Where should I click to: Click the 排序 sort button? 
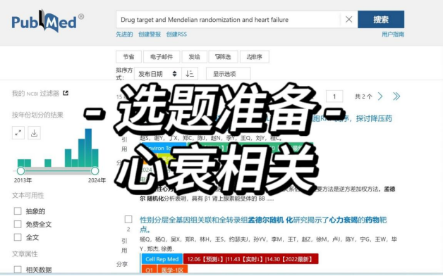(x=254, y=56)
